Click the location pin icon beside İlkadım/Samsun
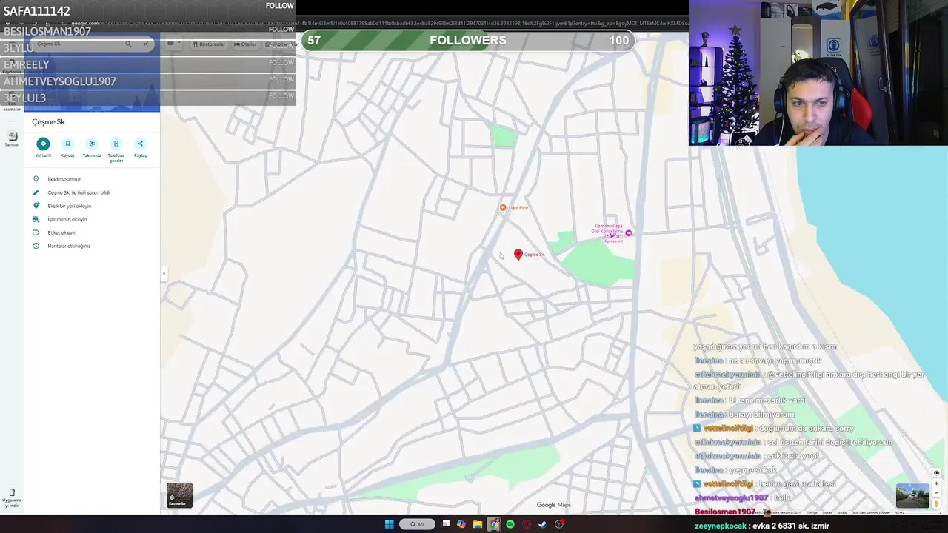The image size is (948, 533). pos(36,179)
